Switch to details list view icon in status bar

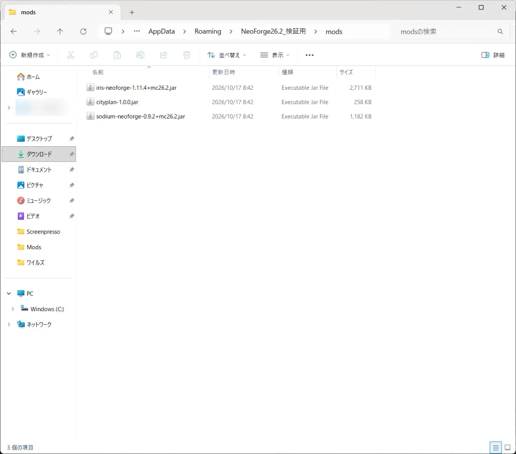point(496,447)
